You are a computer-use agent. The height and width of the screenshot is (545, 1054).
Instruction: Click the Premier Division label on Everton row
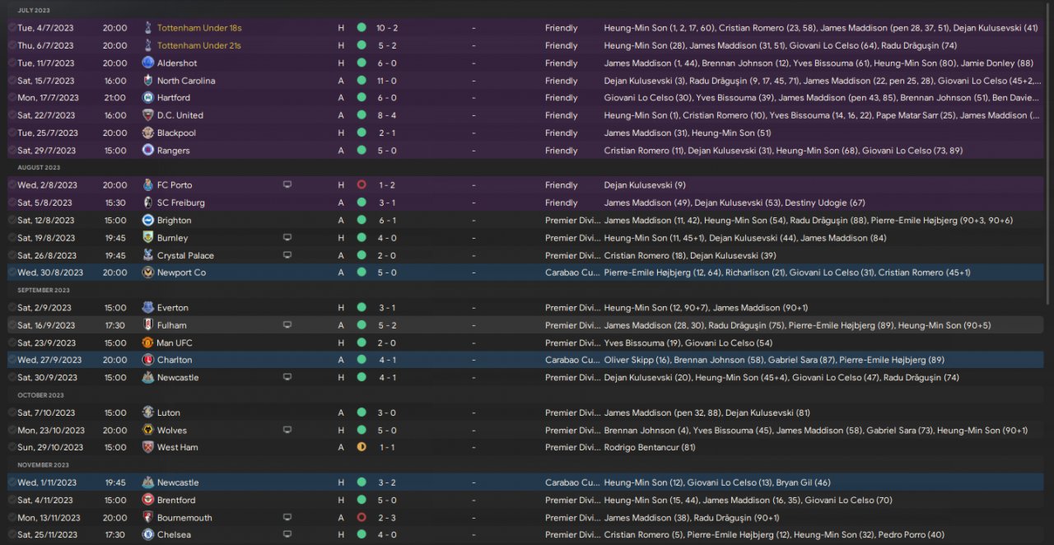pyautogui.click(x=573, y=308)
